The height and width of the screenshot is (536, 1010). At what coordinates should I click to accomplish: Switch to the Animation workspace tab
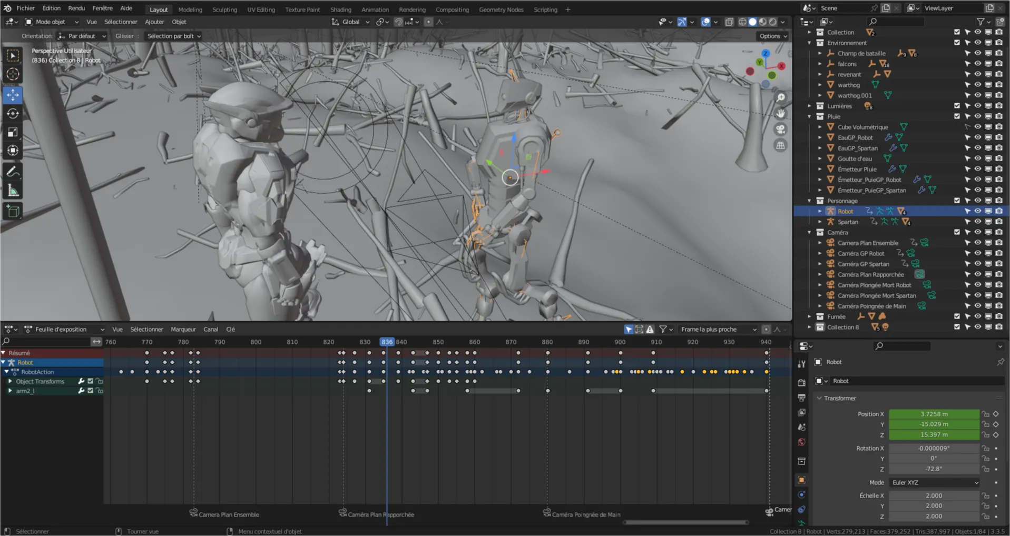(x=375, y=9)
